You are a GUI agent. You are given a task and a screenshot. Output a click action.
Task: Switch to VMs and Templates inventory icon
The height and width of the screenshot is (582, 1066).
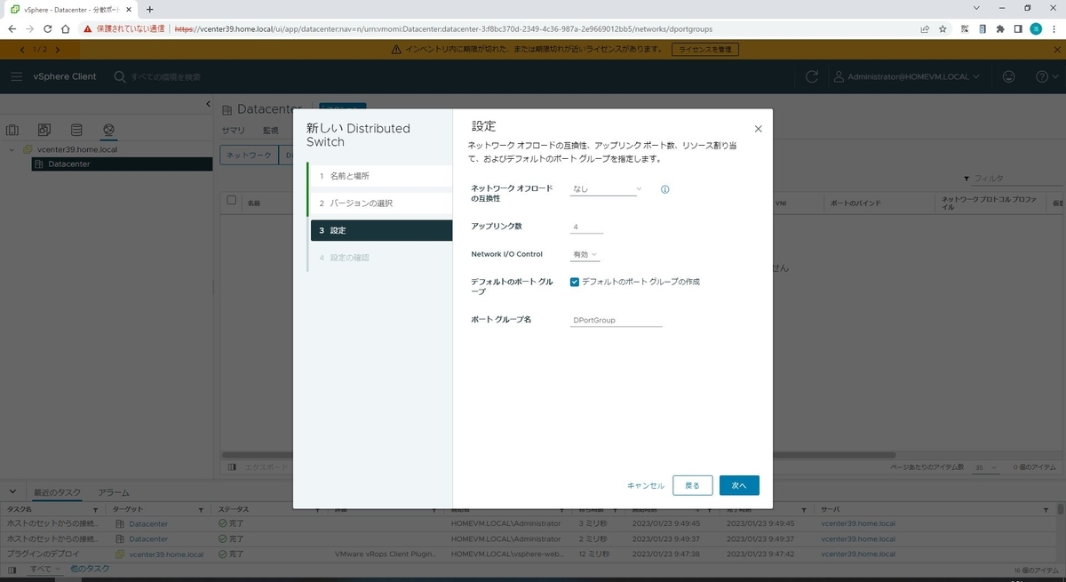pos(44,130)
